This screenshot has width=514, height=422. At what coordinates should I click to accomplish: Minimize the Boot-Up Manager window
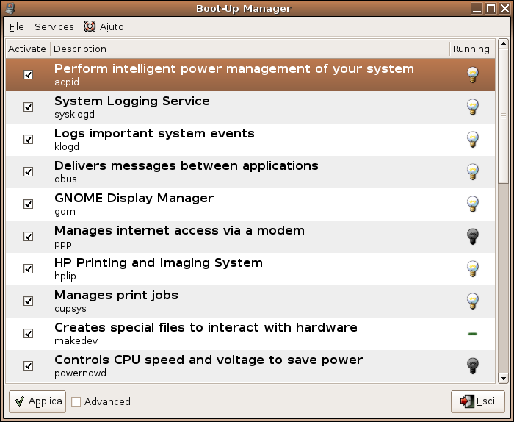477,9
